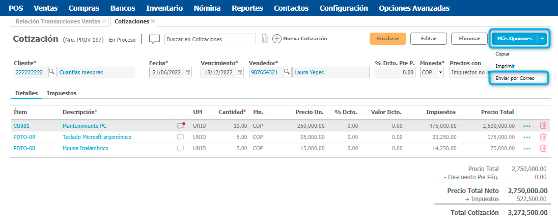This screenshot has height=222, width=558.
Task: Switch to the Impuestos tab
Action: (x=61, y=94)
